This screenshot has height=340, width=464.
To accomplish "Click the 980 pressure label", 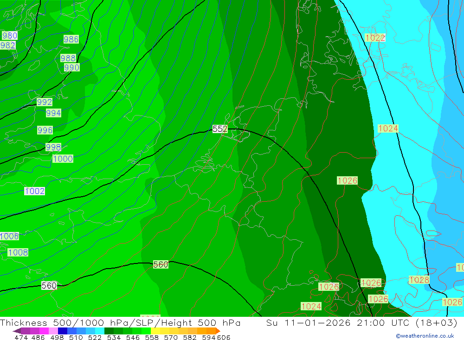I will click(10, 36).
